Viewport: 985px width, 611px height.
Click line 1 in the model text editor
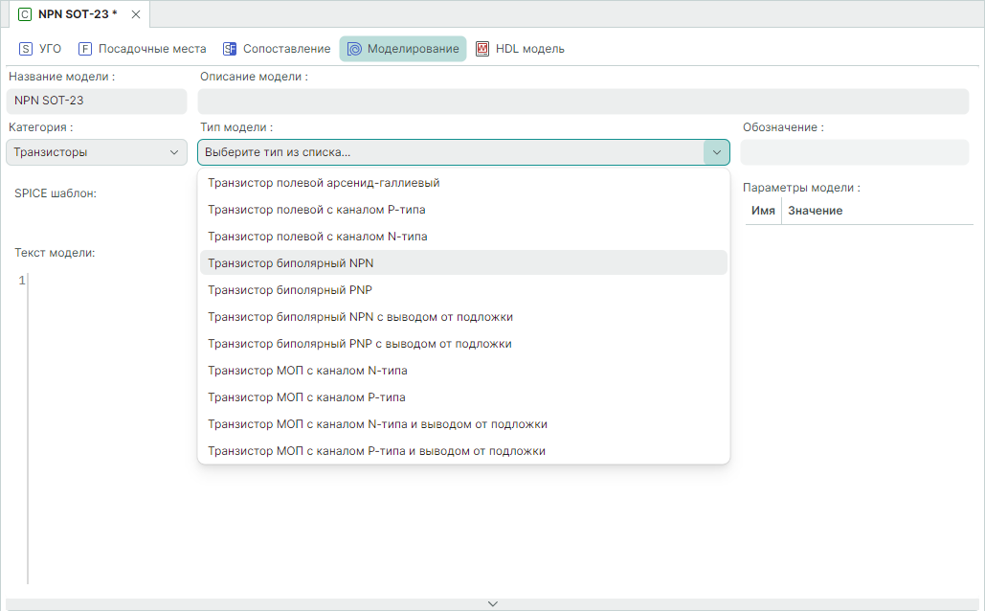click(x=22, y=281)
